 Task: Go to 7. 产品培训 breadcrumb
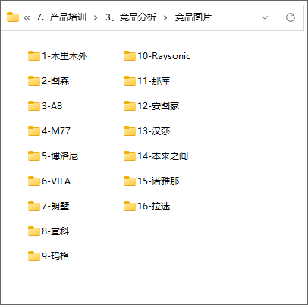coord(61,17)
